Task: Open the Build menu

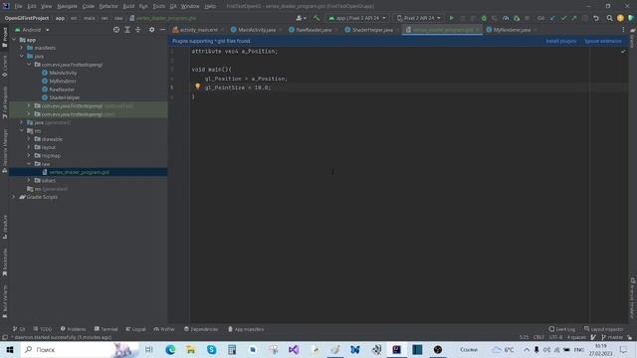Action: pos(128,6)
